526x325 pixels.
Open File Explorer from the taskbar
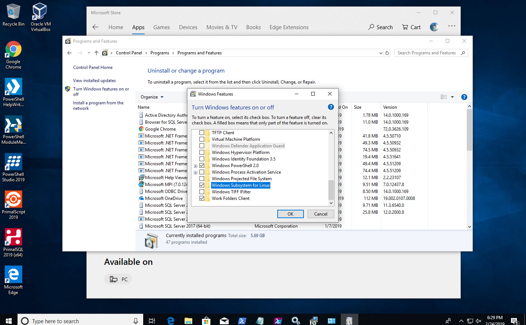[x=188, y=321]
